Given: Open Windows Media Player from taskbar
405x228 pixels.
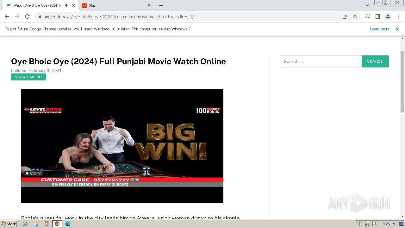Looking at the screenshot, I should click(47, 224).
